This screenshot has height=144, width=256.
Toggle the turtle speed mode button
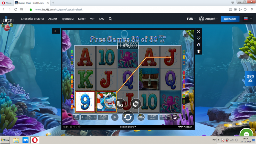175,117
